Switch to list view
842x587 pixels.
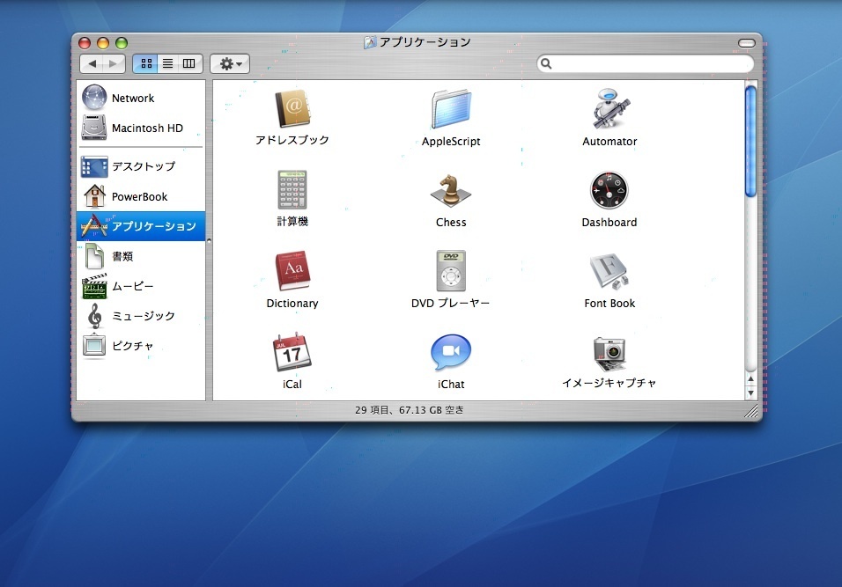(167, 63)
